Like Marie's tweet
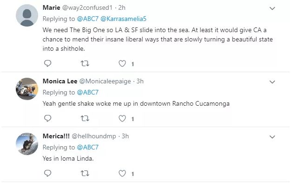The image size is (292, 183). (122, 64)
